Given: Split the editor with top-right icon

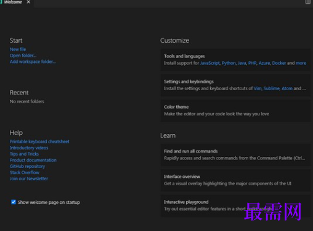Looking at the screenshot, I should [x=308, y=2].
